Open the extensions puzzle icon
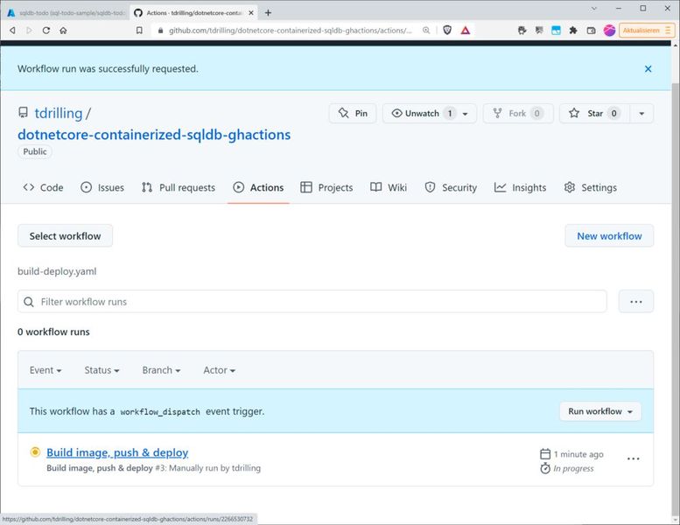Viewport: 680px width, 525px height. click(x=573, y=31)
